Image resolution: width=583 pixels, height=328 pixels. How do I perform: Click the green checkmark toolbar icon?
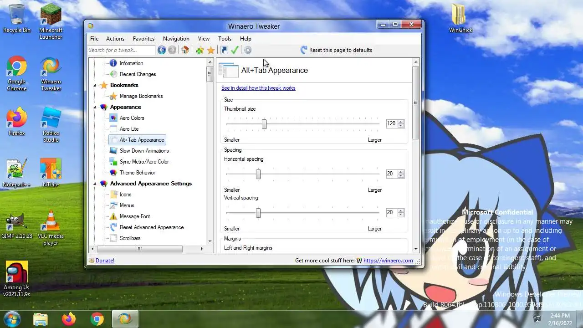(235, 50)
